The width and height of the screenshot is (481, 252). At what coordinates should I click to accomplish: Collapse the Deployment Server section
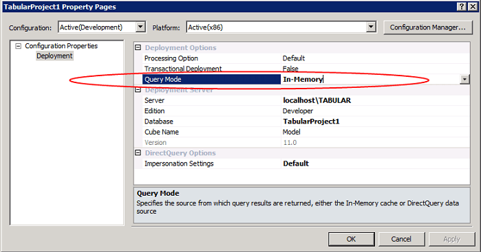[x=138, y=90]
